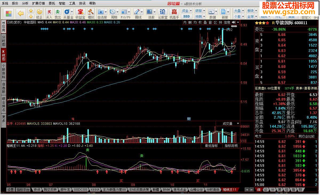Image resolution: width=320 pixels, height=195 pixels.
Task: Open the 报价 menu
Action: [15, 3]
